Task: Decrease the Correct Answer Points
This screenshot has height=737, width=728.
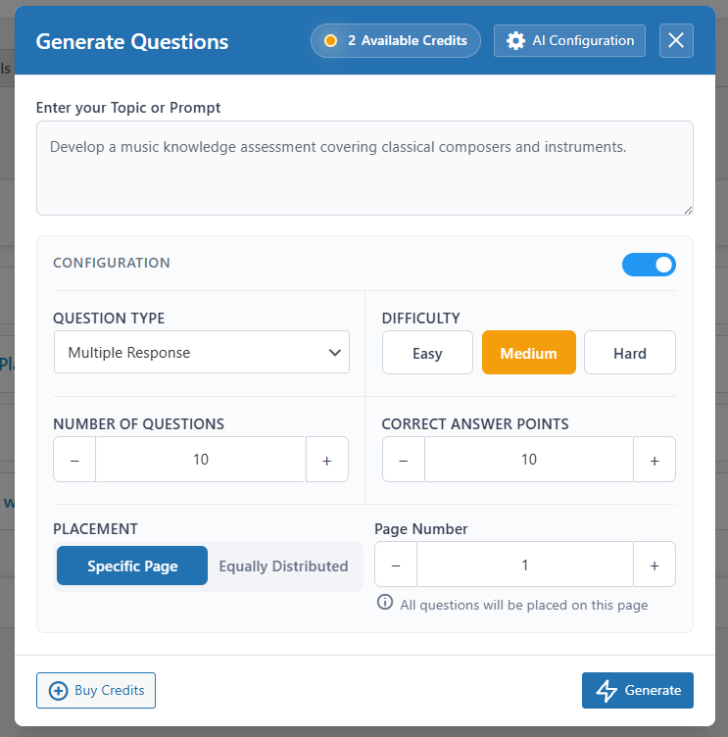Action: click(x=404, y=460)
